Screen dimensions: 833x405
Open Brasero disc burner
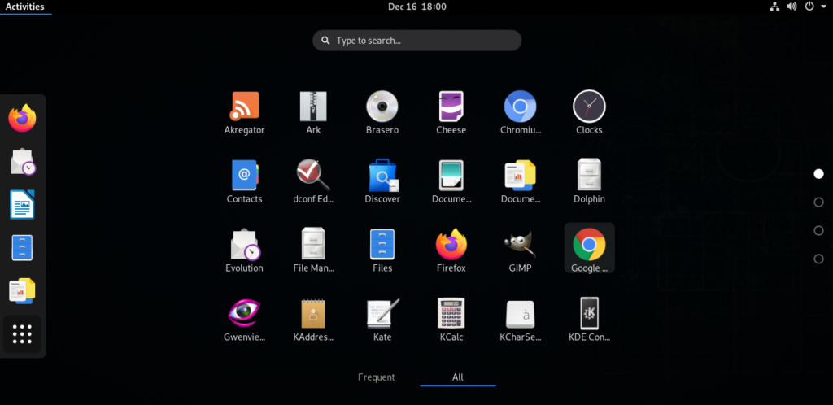tap(382, 113)
